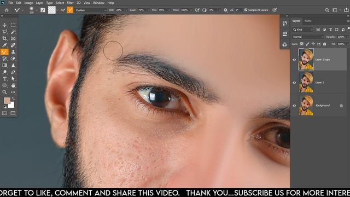
Task: Open the brush settings gear icon
Action: [x=225, y=10]
